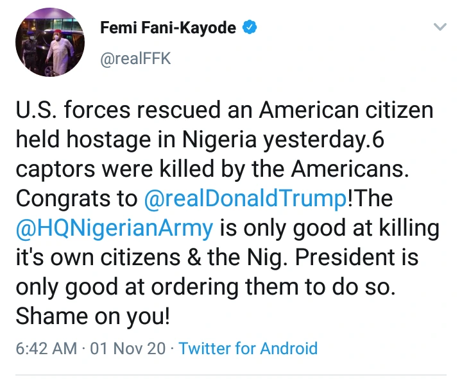Screen dimensions: 462x383
Task: Click the words "American citizen" in the tweet
Action: pos(346,111)
